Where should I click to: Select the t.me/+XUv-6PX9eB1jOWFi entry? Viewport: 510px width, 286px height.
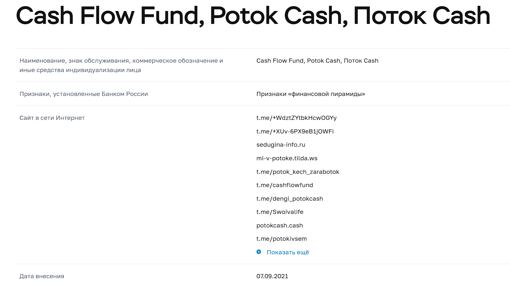coord(295,132)
